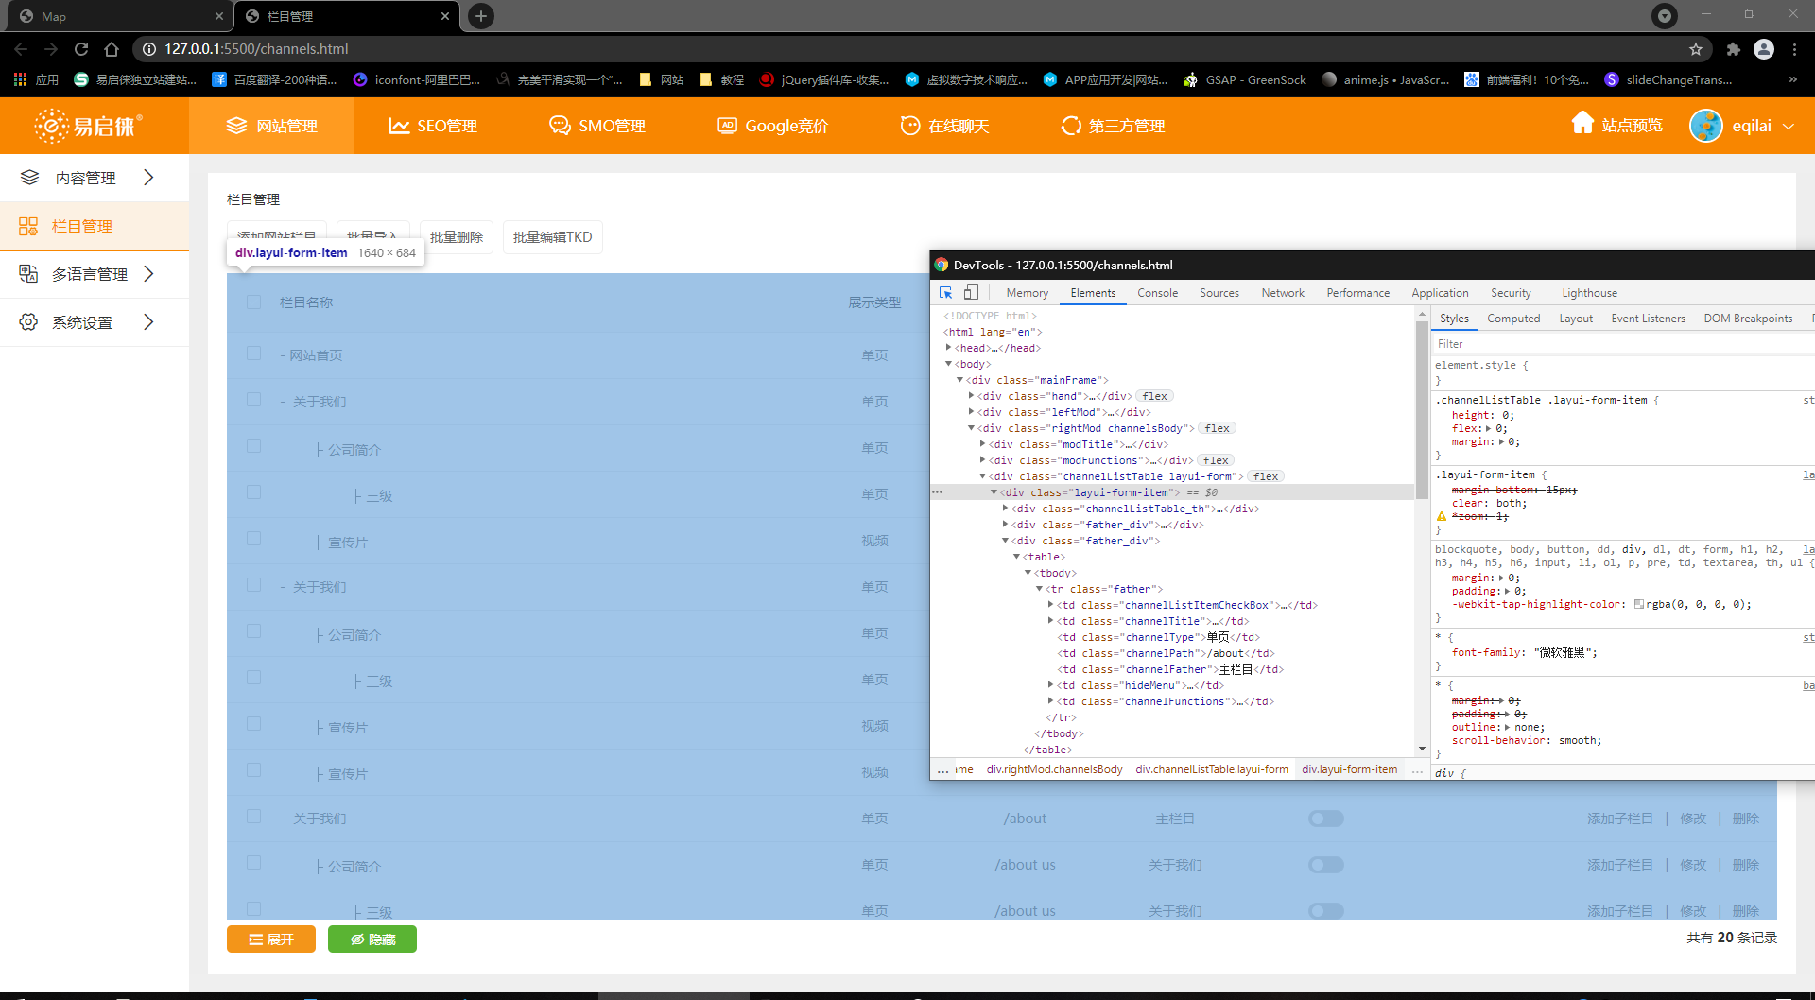This screenshot has height=1000, width=1815.
Task: Click the browser forward arrow
Action: point(51,49)
